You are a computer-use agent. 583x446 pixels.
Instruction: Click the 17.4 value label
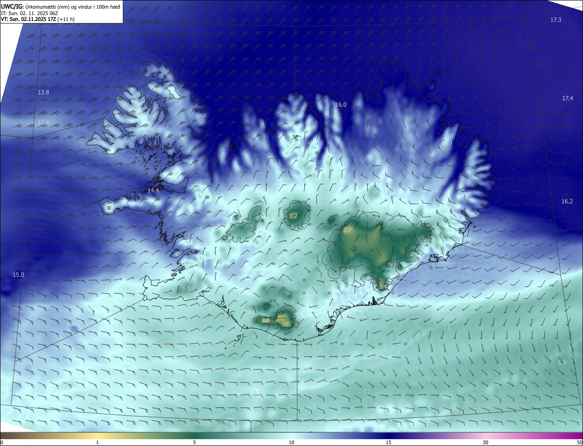pos(568,99)
